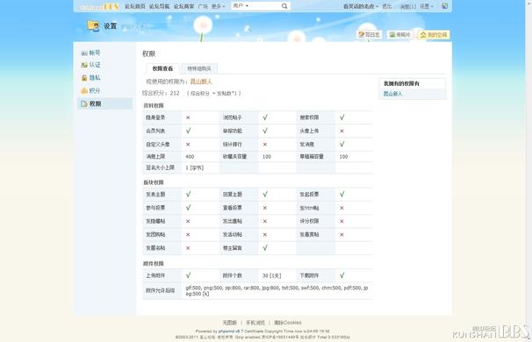
Task: Click the 1 [字节] signature size value
Action: tap(194, 167)
